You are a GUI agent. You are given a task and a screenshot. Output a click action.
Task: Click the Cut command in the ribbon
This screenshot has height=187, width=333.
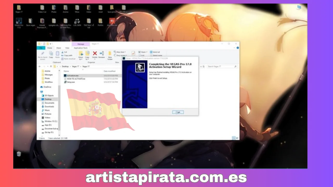64,52
